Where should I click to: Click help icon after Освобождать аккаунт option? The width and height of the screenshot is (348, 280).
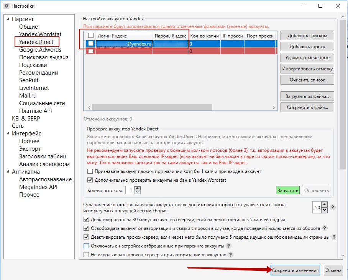click(x=325, y=228)
